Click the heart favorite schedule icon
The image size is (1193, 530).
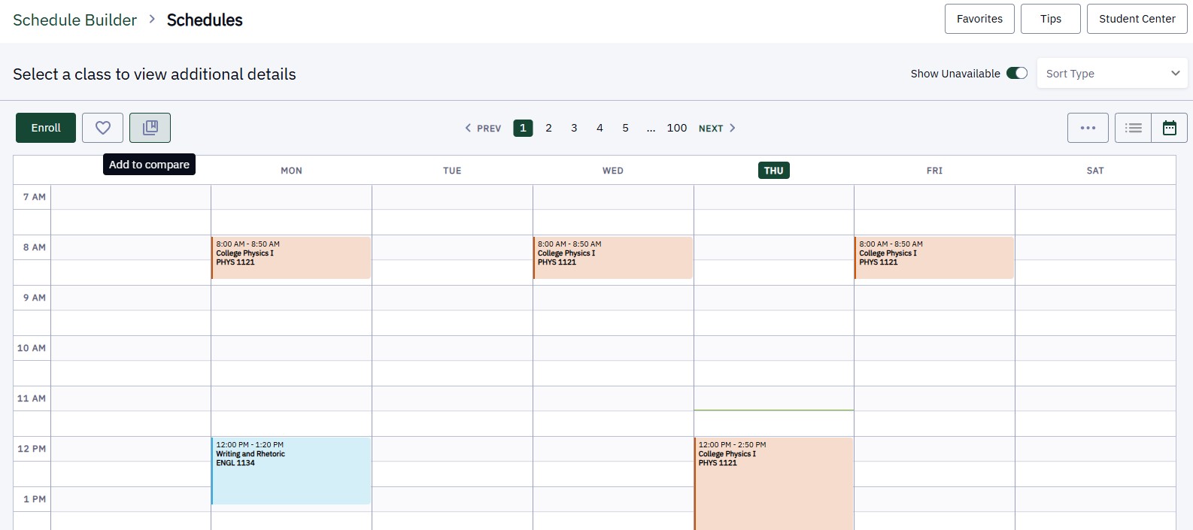click(x=102, y=128)
